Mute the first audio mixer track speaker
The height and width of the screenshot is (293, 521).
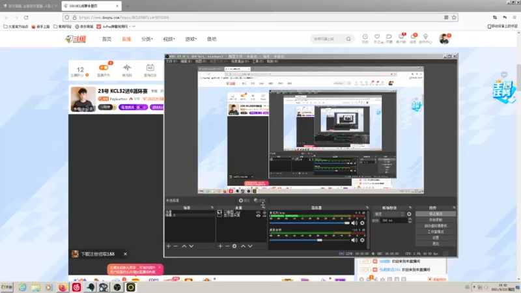354,223
